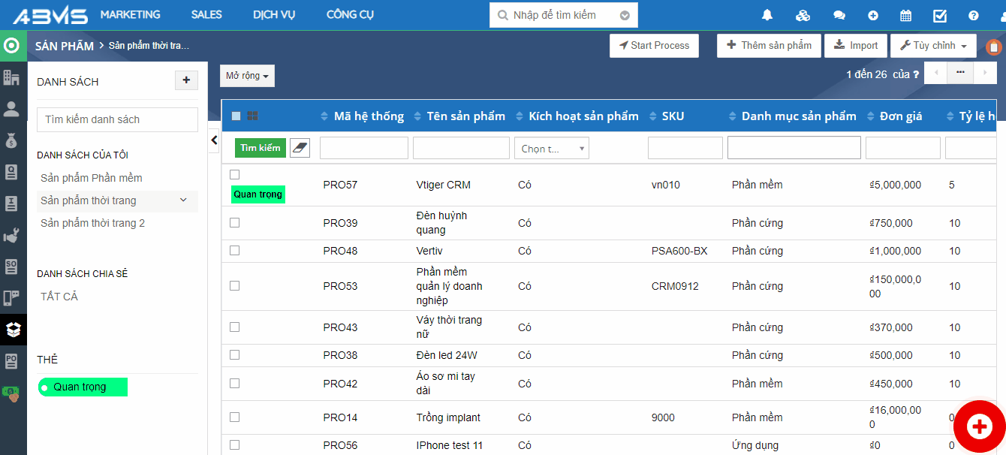Open the tasks checkmark icon in header

[x=940, y=15]
